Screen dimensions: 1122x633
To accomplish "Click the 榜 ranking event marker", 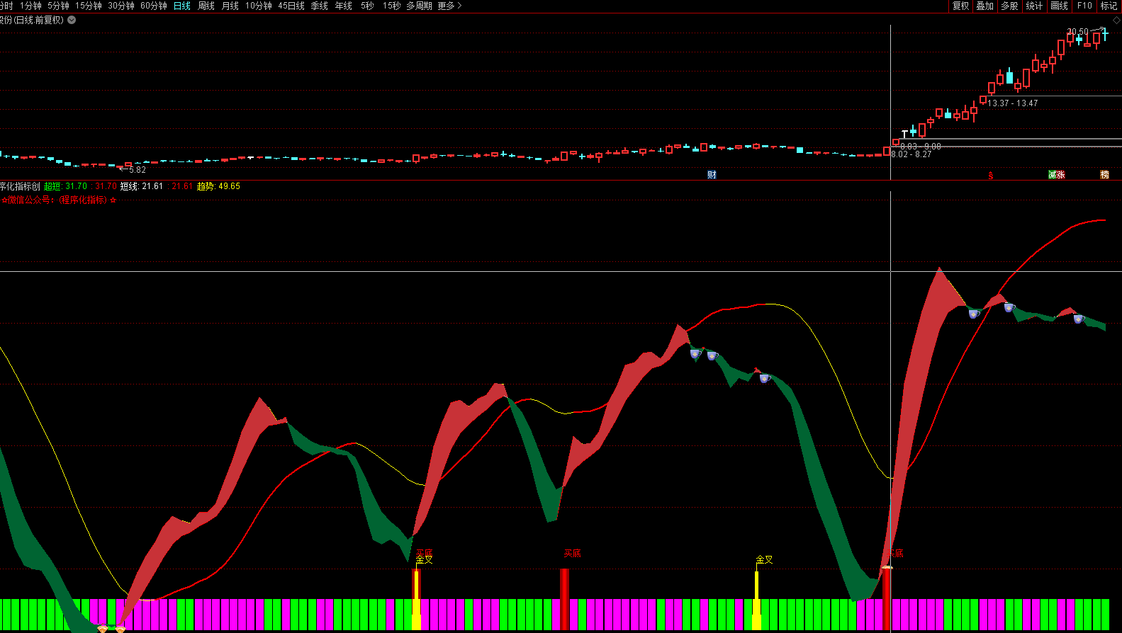I will (x=1104, y=175).
